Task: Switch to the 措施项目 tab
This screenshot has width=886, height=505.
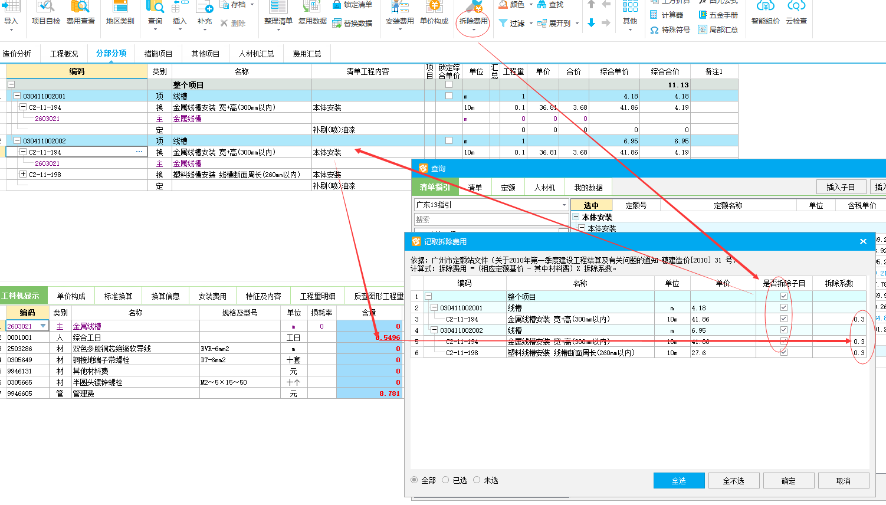Action: click(159, 54)
